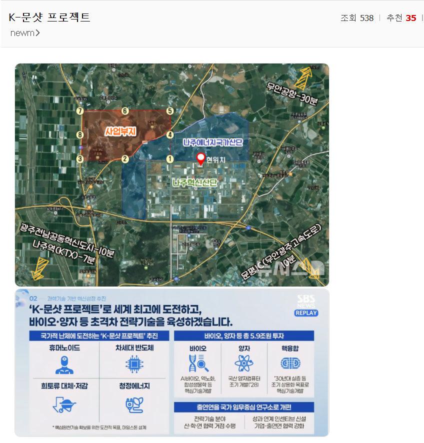Click the red 현위치 location pin
424x443 pixels.
[x=201, y=158]
